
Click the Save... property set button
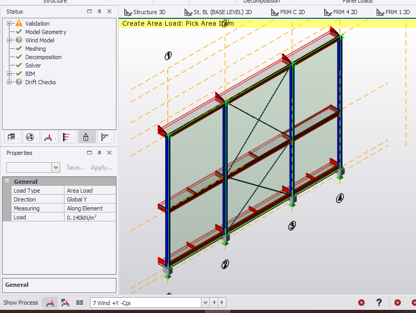(75, 167)
